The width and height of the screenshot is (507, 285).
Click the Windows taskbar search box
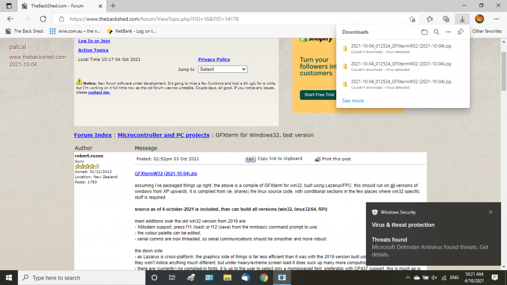(74, 278)
